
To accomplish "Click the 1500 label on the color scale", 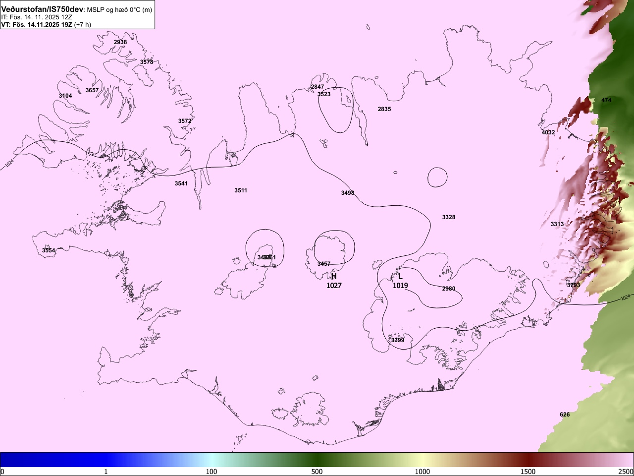I will point(528,472).
